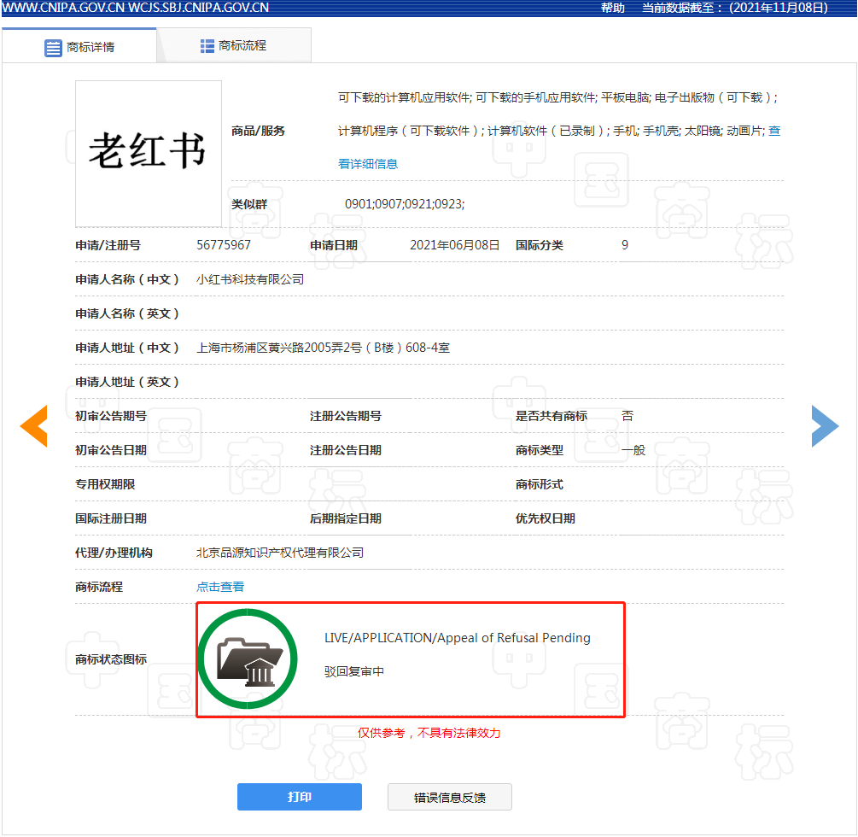Image resolution: width=858 pixels, height=837 pixels.
Task: Click the Appeal of Refusal Pending status text
Action: (x=457, y=638)
